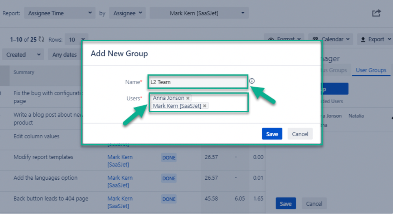Click the 45.58 value cell
393x214 pixels.
pyautogui.click(x=211, y=198)
